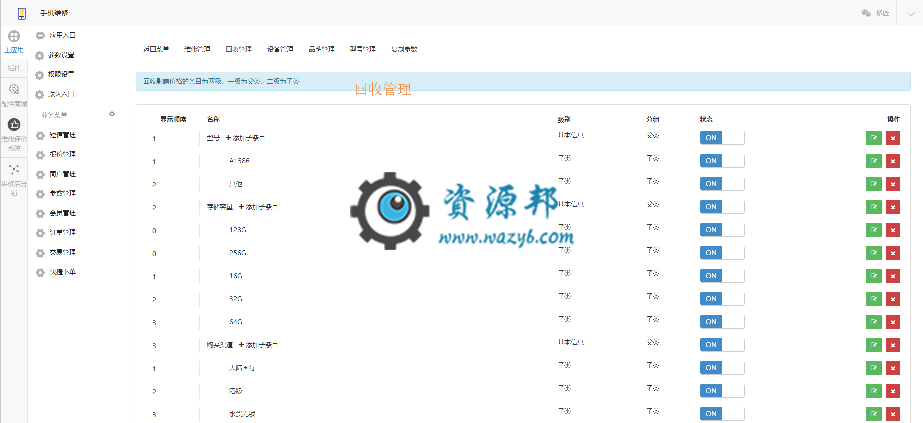This screenshot has height=423, width=923.
Task: Toggle the ON switch for 存储容量
Action: (722, 207)
